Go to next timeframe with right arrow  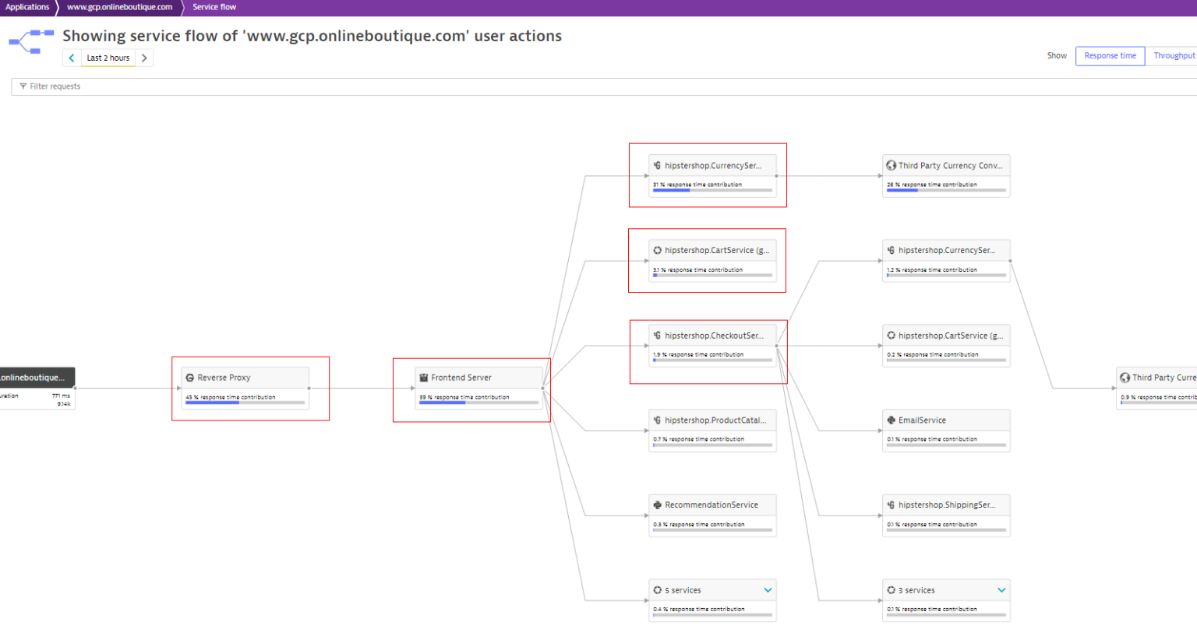point(144,58)
